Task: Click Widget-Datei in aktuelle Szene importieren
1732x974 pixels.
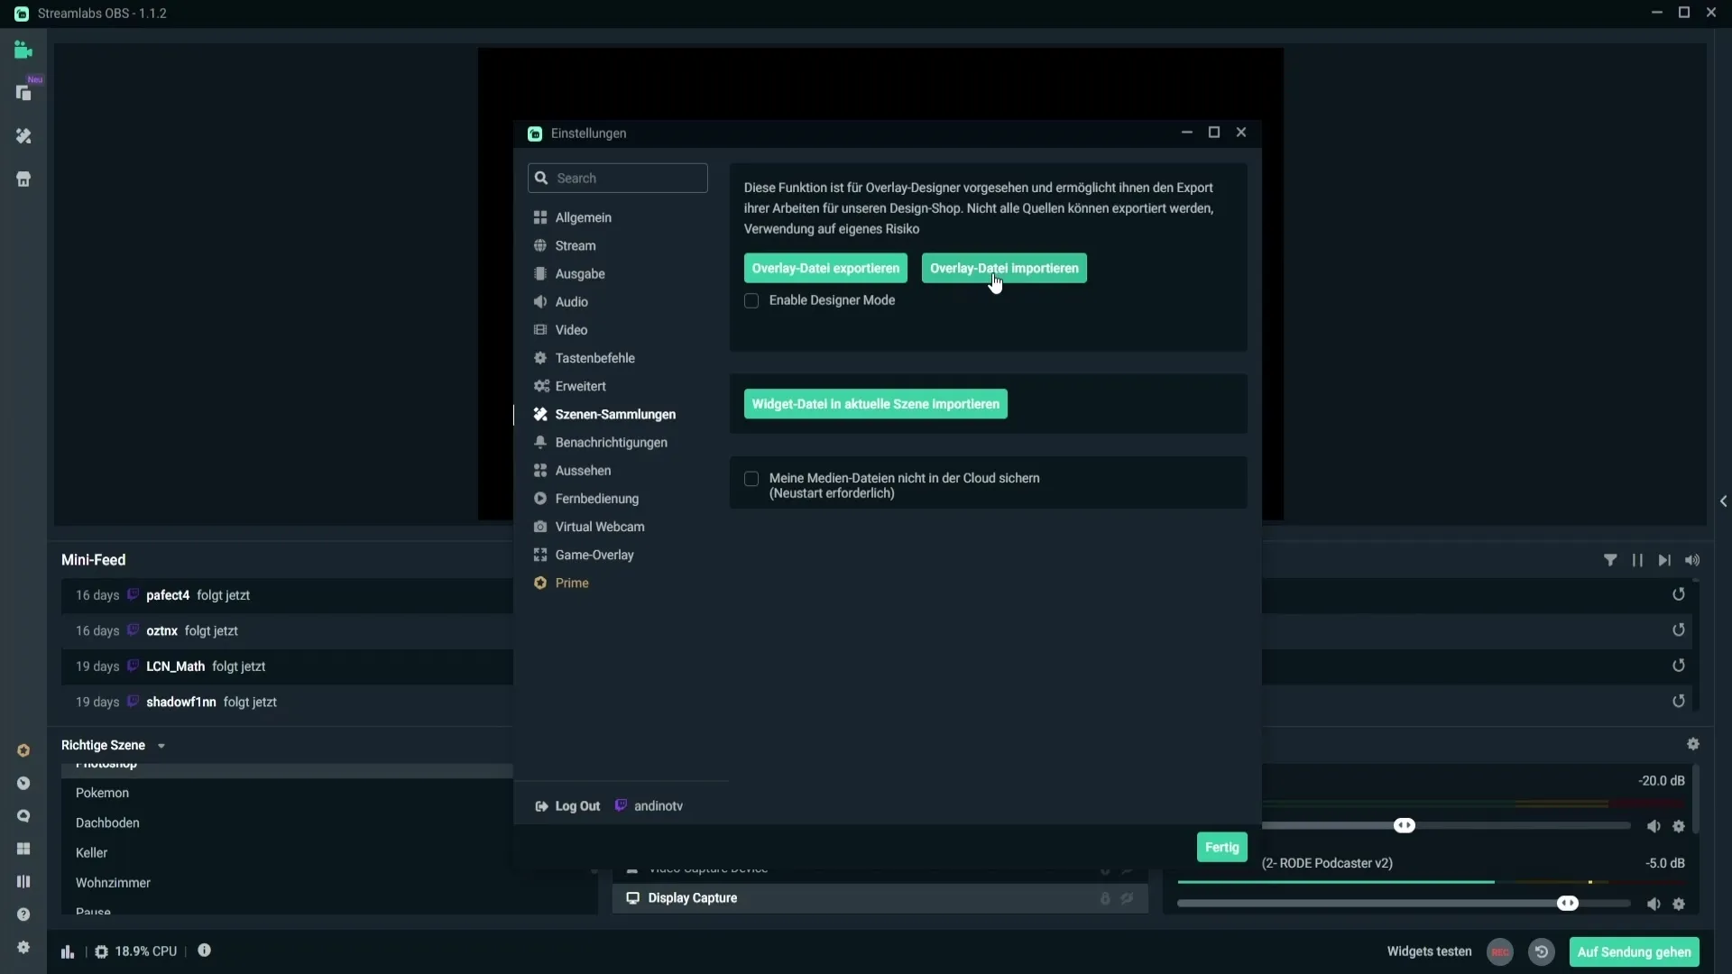Action: [x=877, y=403]
